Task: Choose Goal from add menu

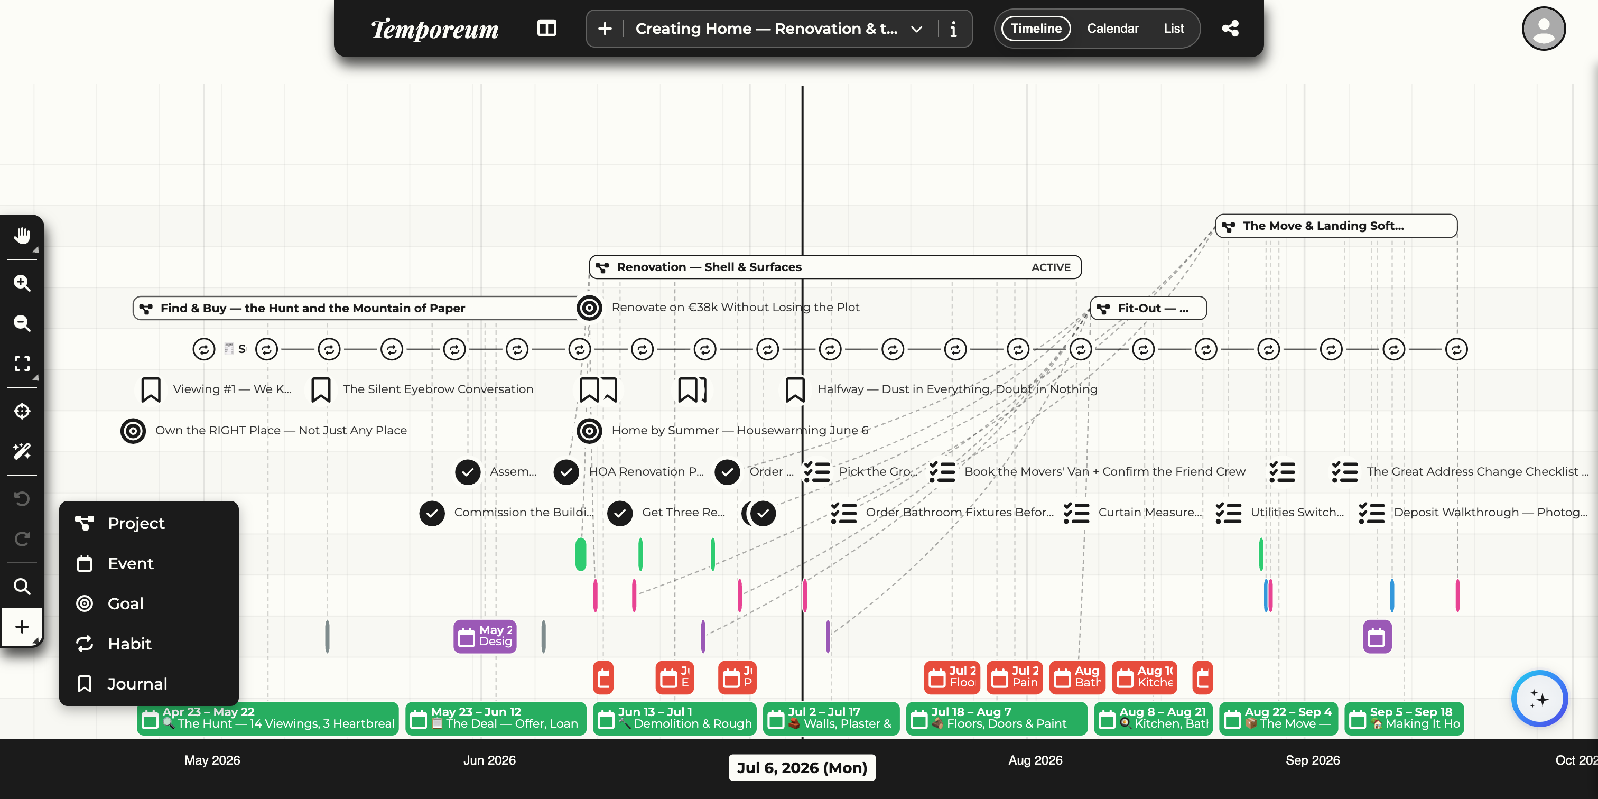Action: click(x=149, y=604)
